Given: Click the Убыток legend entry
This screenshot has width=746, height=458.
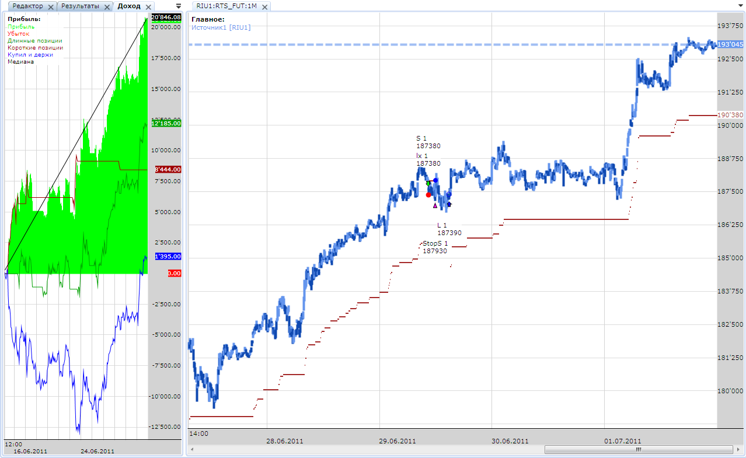Looking at the screenshot, I should click(x=19, y=33).
